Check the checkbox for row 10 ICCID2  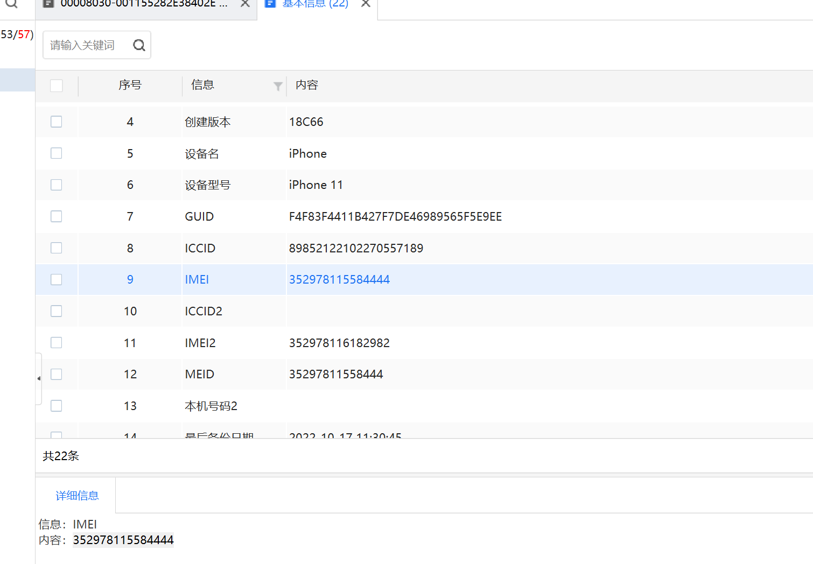(x=57, y=311)
